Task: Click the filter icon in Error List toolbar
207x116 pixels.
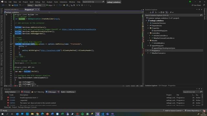Action: click(59, 92)
